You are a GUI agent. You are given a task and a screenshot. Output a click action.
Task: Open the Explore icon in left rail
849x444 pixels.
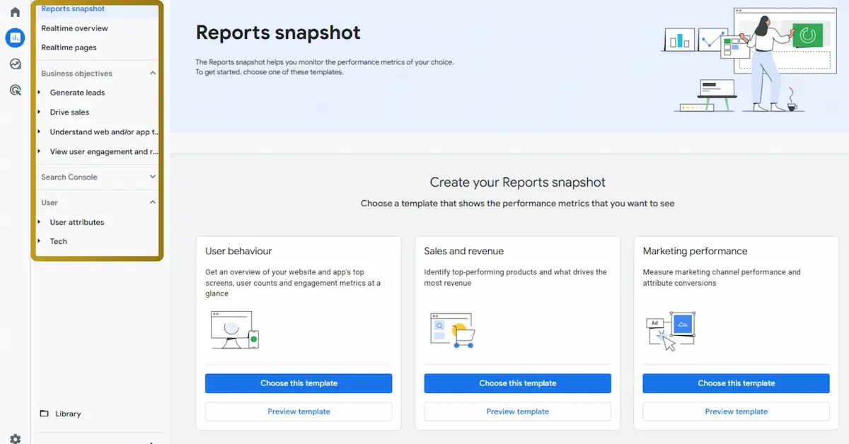click(15, 64)
